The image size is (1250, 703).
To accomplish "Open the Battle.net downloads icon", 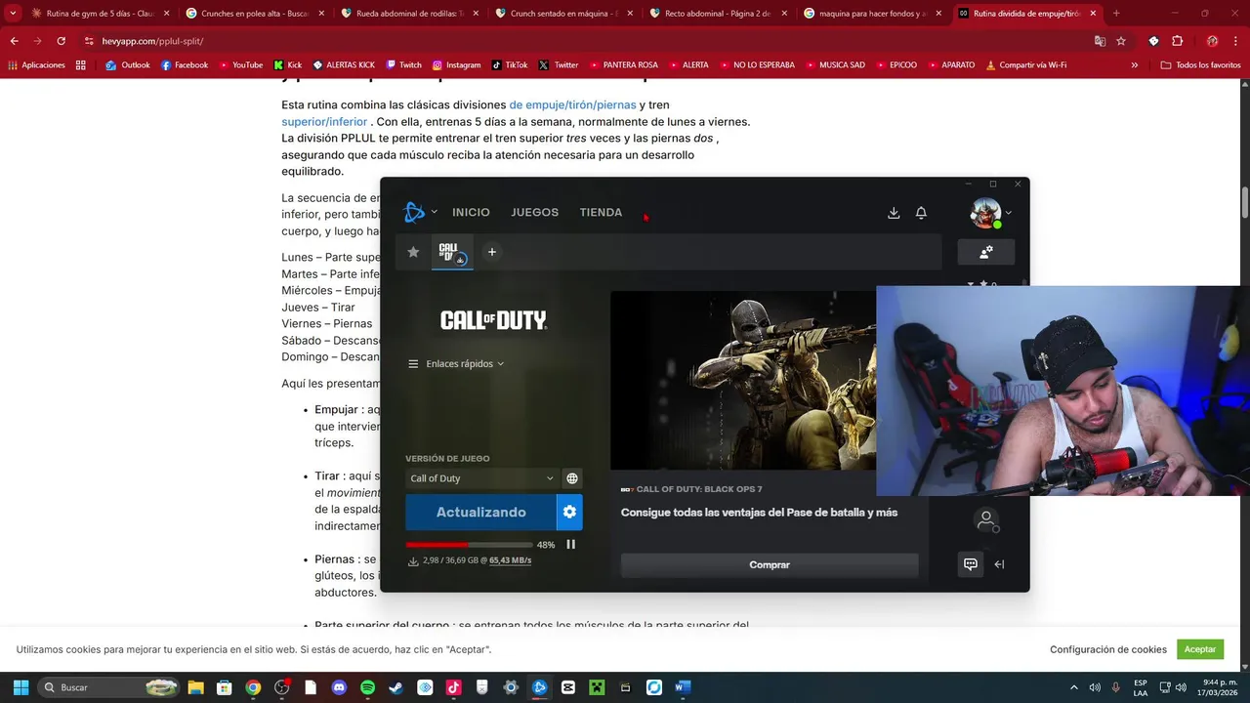I will click(894, 213).
